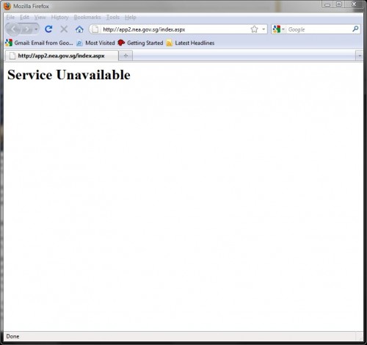This screenshot has width=367, height=345.
Task: Click the Stop loading X icon
Action: pyautogui.click(x=64, y=29)
